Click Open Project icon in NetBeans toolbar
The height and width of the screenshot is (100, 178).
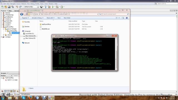(x=9, y=7)
